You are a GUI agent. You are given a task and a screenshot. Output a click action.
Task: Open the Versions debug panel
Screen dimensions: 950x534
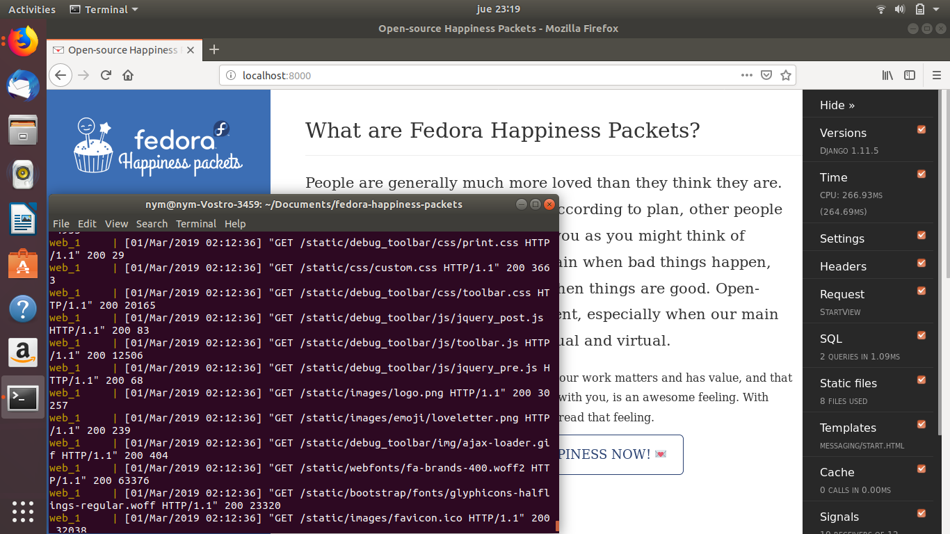point(843,133)
